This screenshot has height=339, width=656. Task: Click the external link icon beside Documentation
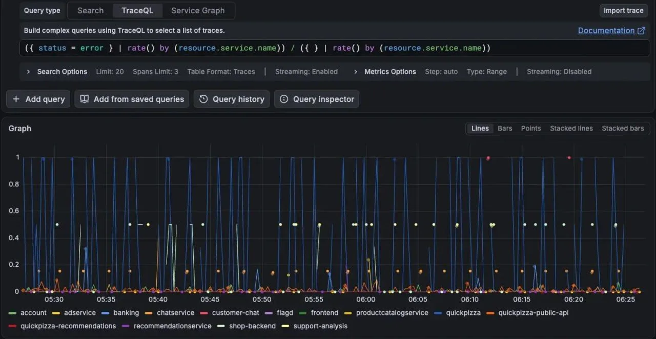[x=641, y=30]
